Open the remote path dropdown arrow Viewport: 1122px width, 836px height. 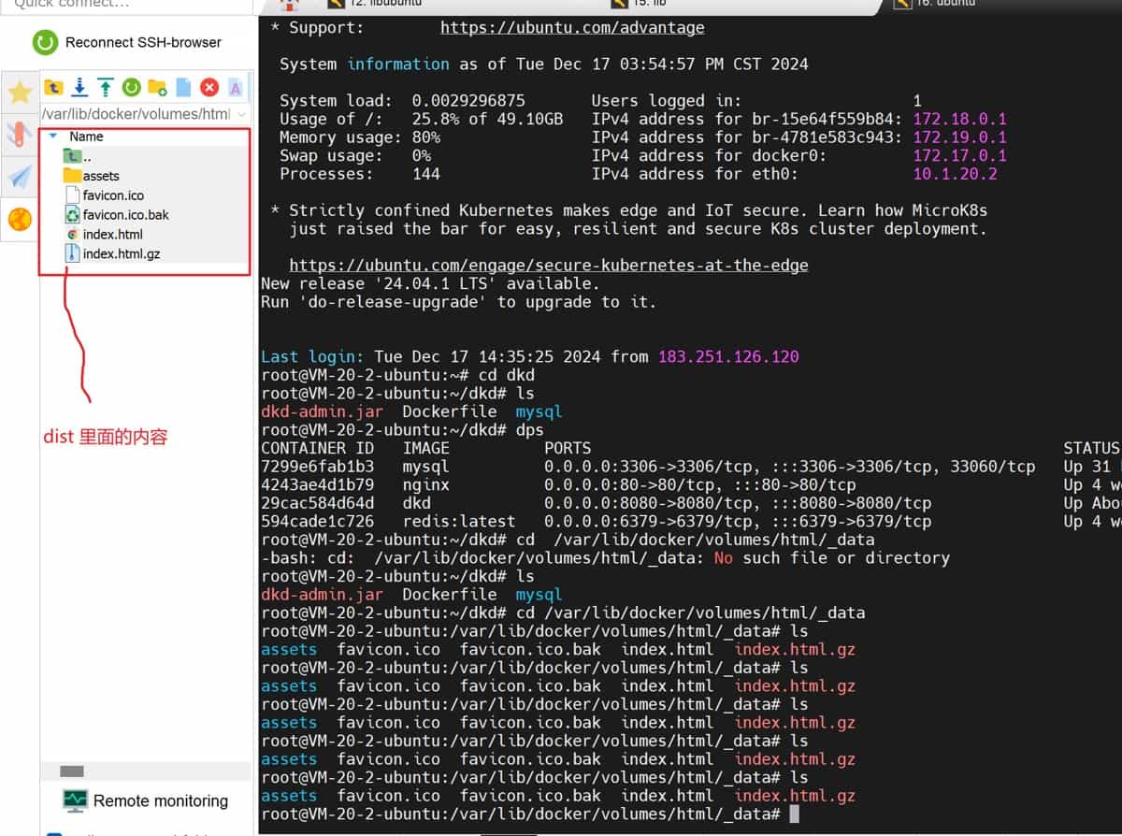(241, 114)
